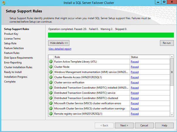This screenshot has height=132, width=177.
Task: Click the passed icon for Fusion Active Template Library
Action: [x=51, y=61]
